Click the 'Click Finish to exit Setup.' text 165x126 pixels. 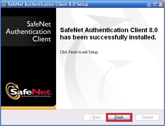(79, 52)
